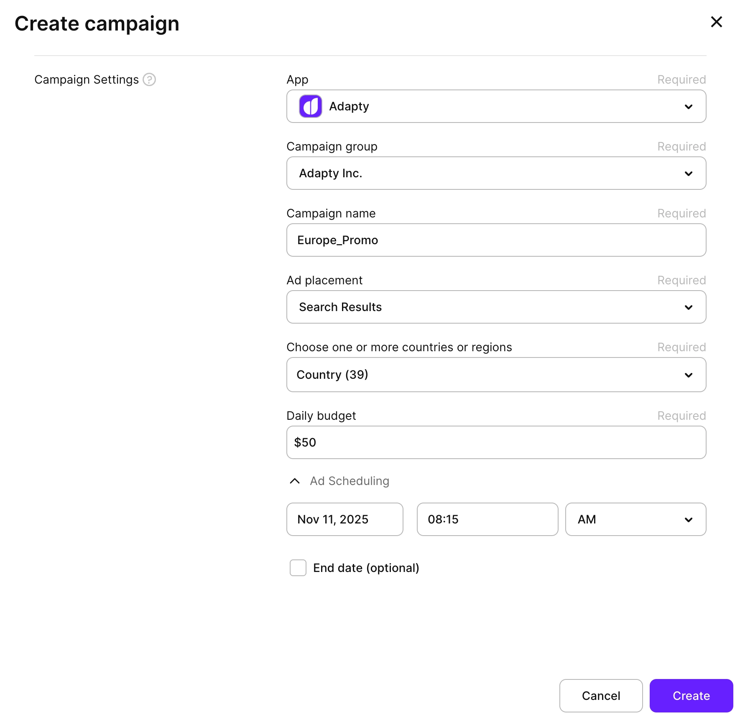Click the AM/PM selector chevron arrow
Image resolution: width=740 pixels, height=725 pixels.
tap(688, 520)
